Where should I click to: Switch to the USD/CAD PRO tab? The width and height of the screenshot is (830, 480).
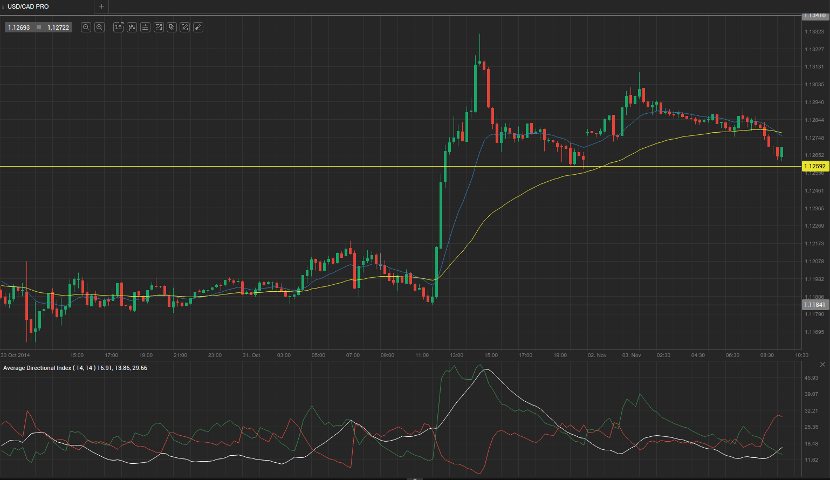[28, 6]
